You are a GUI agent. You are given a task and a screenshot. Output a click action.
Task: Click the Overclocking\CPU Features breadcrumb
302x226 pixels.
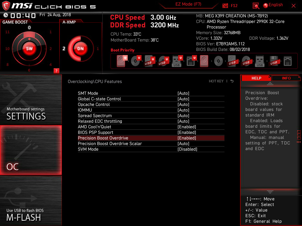click(95, 82)
